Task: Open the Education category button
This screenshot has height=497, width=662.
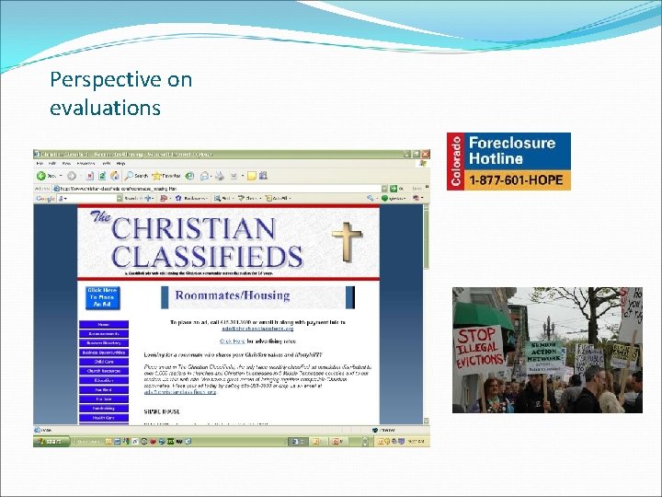Action: point(104,380)
